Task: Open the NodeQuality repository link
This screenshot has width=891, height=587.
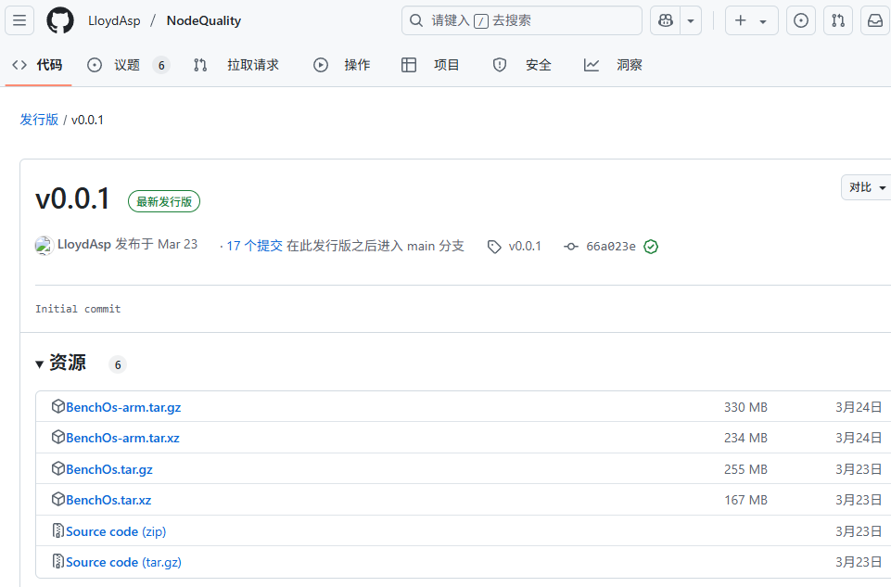Action: [x=203, y=20]
